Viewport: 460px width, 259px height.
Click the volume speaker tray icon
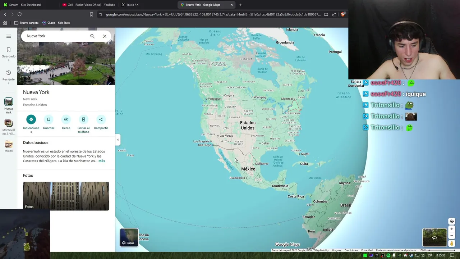click(423, 255)
